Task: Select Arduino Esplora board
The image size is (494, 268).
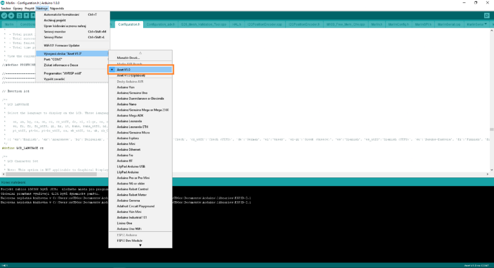Action: click(x=140, y=138)
